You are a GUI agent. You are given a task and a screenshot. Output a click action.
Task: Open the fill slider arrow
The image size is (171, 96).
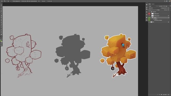(x=170, y=10)
